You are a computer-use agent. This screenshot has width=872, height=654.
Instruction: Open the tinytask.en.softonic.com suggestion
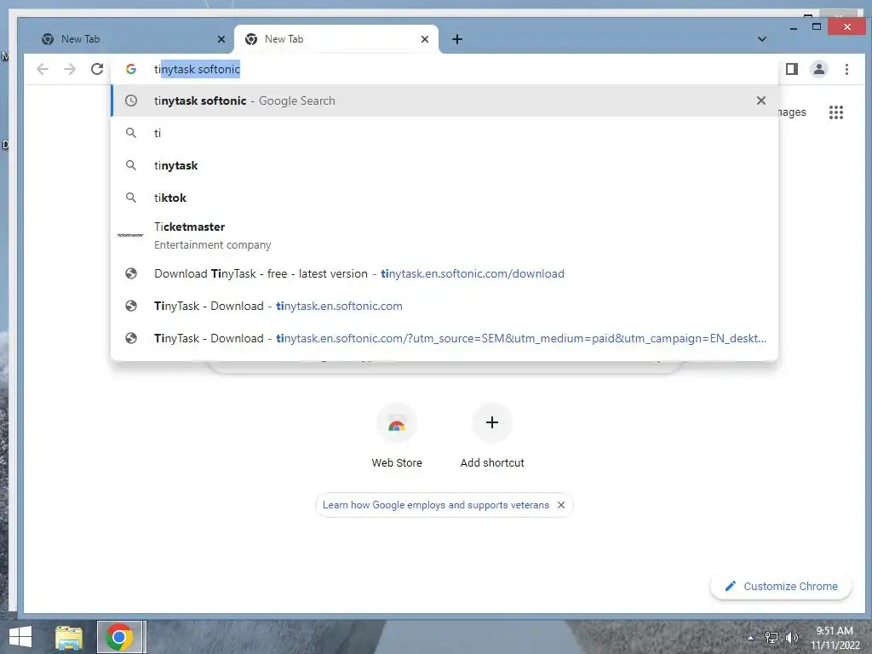tap(445, 306)
